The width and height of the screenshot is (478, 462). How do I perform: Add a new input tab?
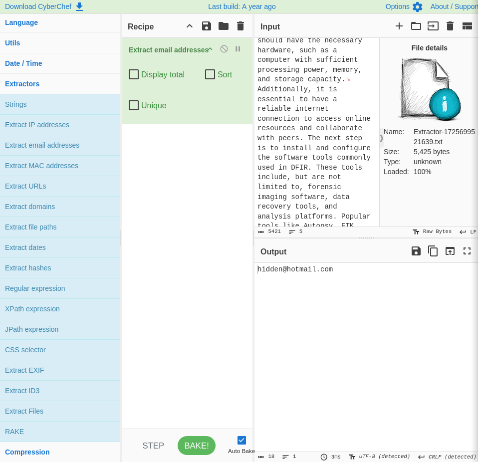pyautogui.click(x=399, y=26)
